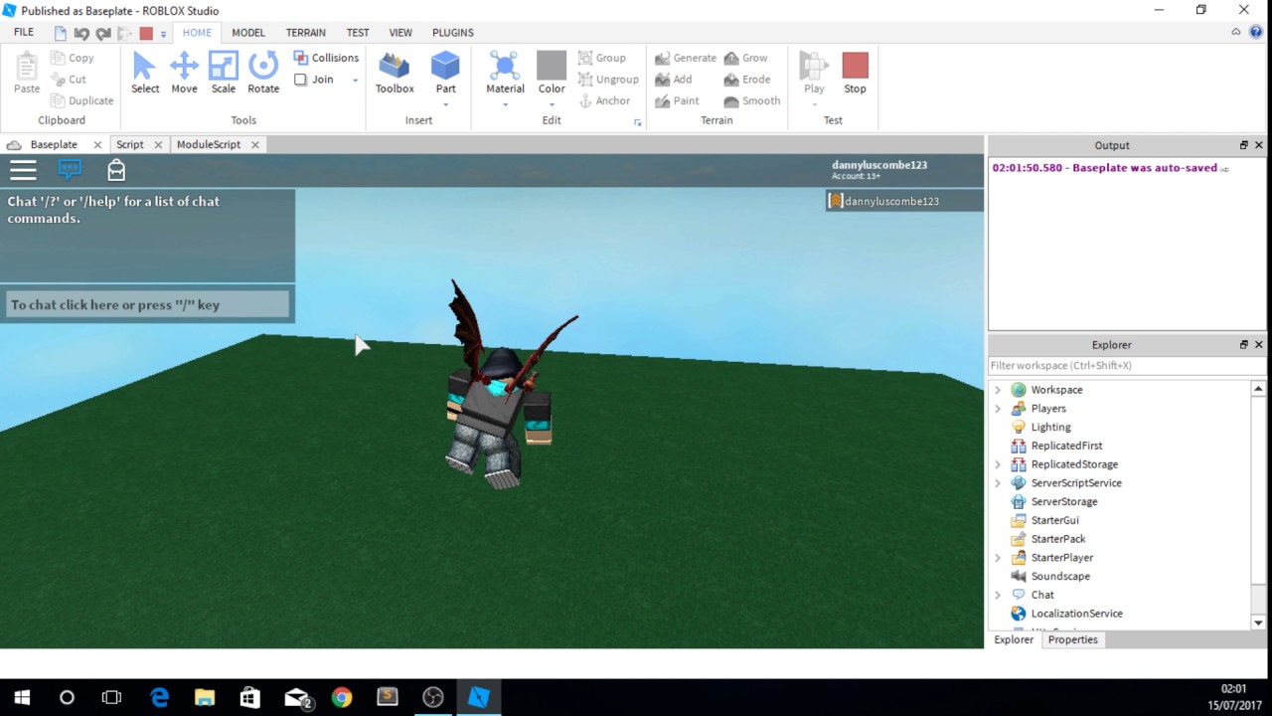Open the in-game hamburger menu
Image resolution: width=1272 pixels, height=716 pixels.
tap(23, 170)
